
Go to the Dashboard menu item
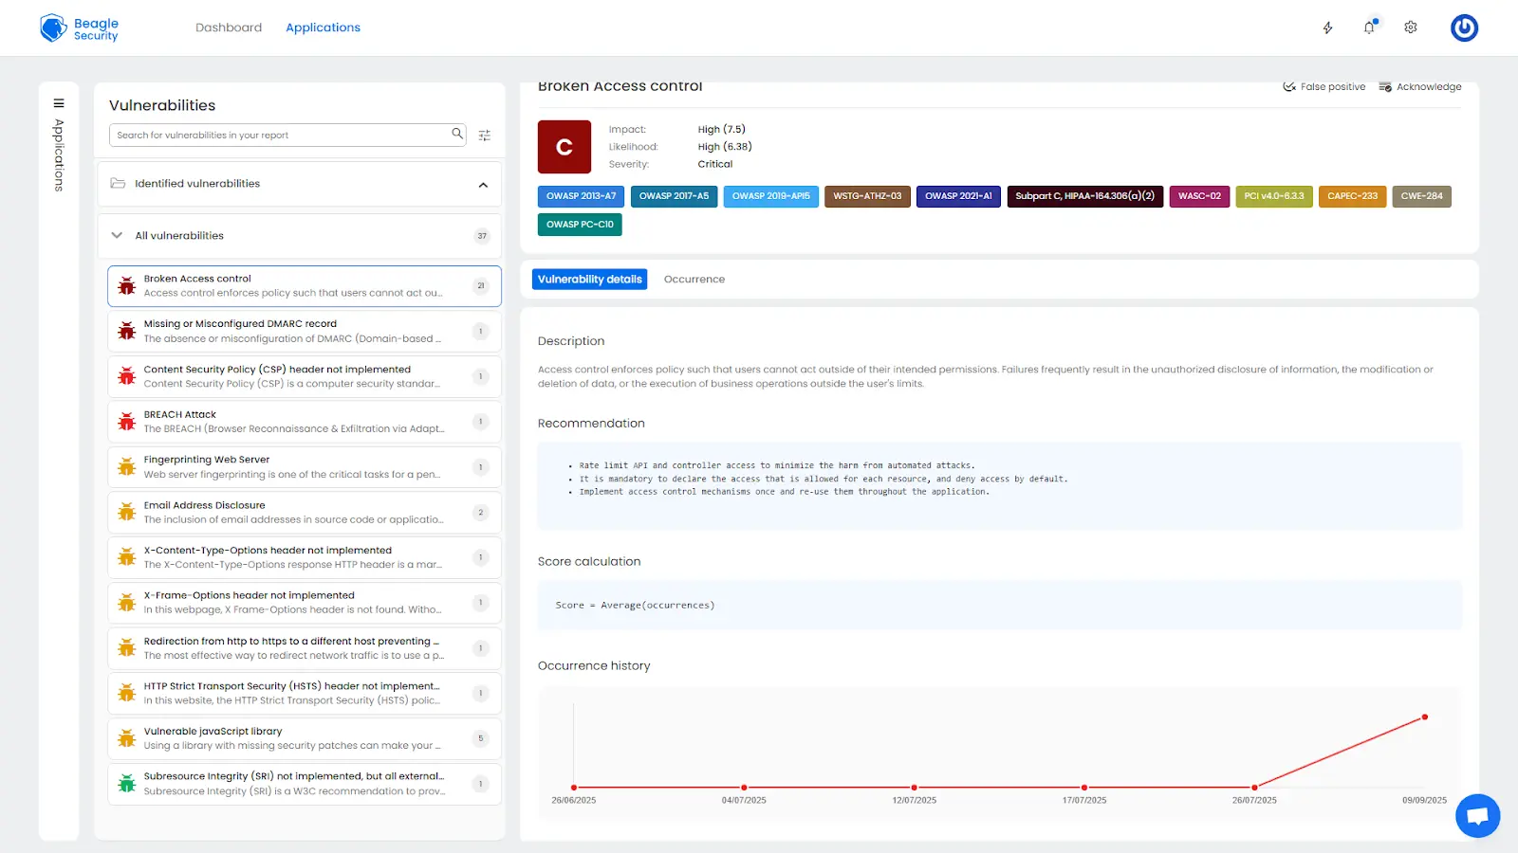(x=229, y=27)
